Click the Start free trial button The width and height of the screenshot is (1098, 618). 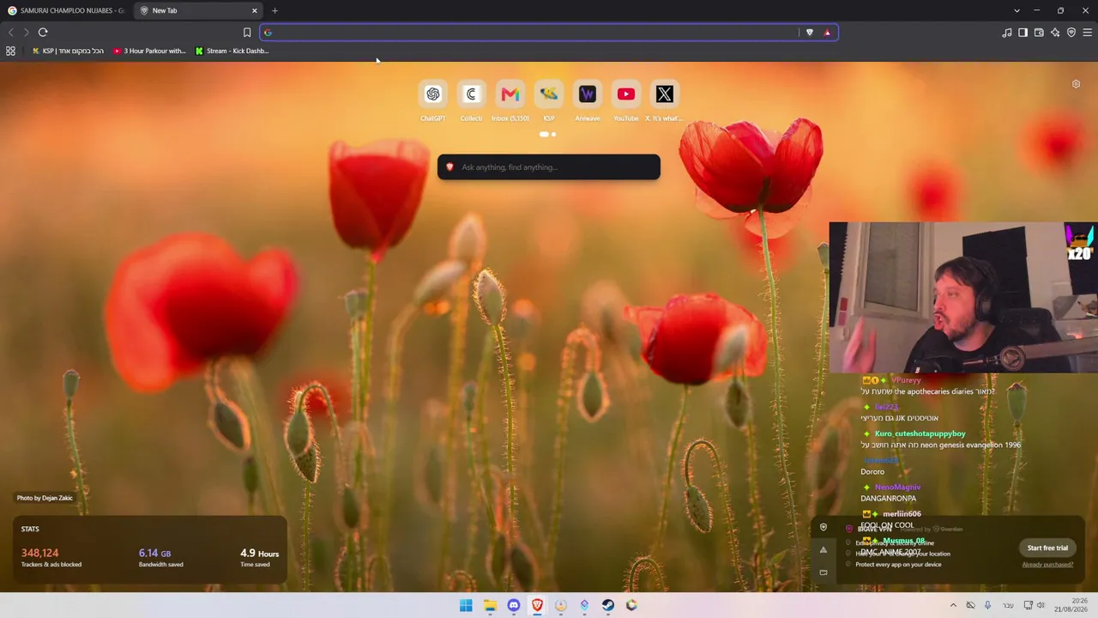[x=1047, y=548]
